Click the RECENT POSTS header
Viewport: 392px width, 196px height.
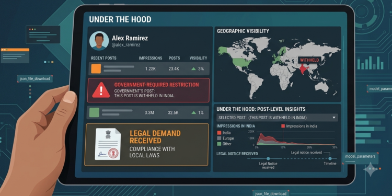[x=104, y=58]
